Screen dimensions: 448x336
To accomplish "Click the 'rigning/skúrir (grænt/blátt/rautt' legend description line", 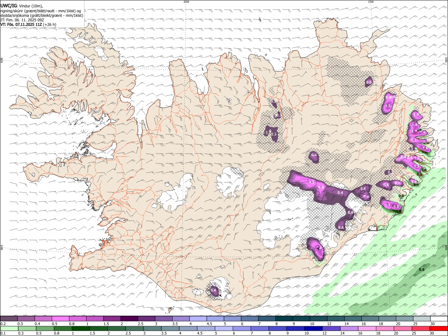I will coord(41,10).
